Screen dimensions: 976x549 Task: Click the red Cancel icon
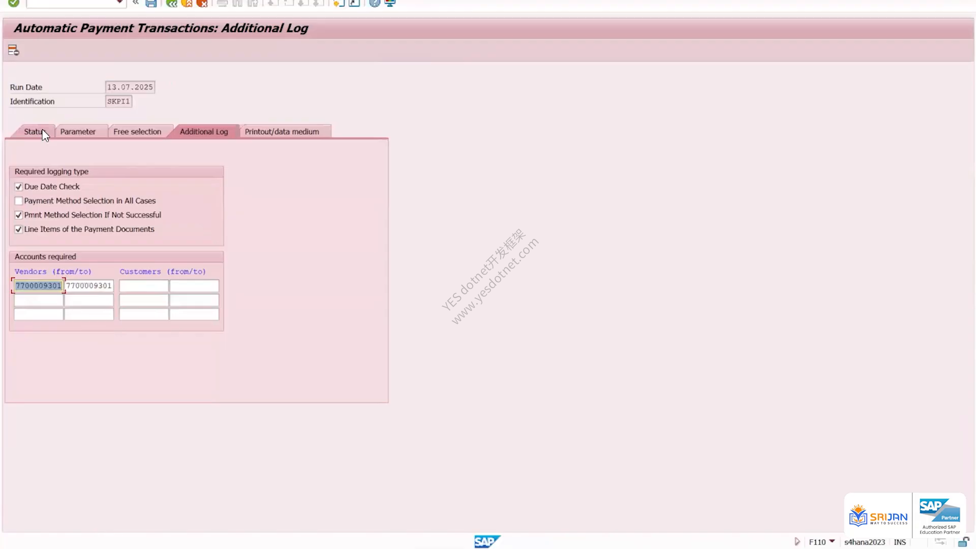coord(202,3)
